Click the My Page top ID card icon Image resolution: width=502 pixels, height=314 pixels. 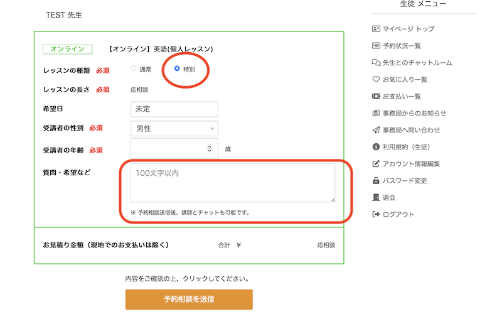pos(376,29)
